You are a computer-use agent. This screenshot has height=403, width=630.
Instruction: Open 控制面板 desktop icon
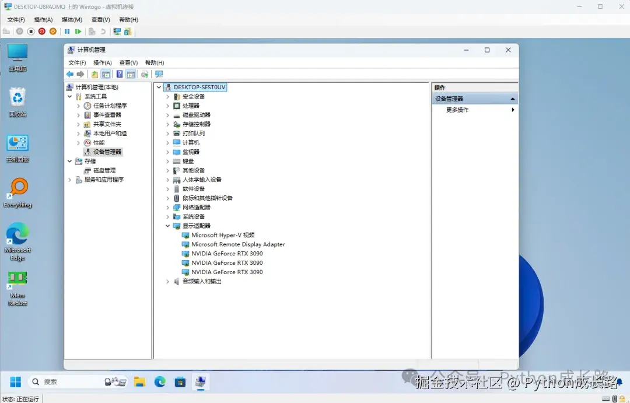[x=17, y=149]
